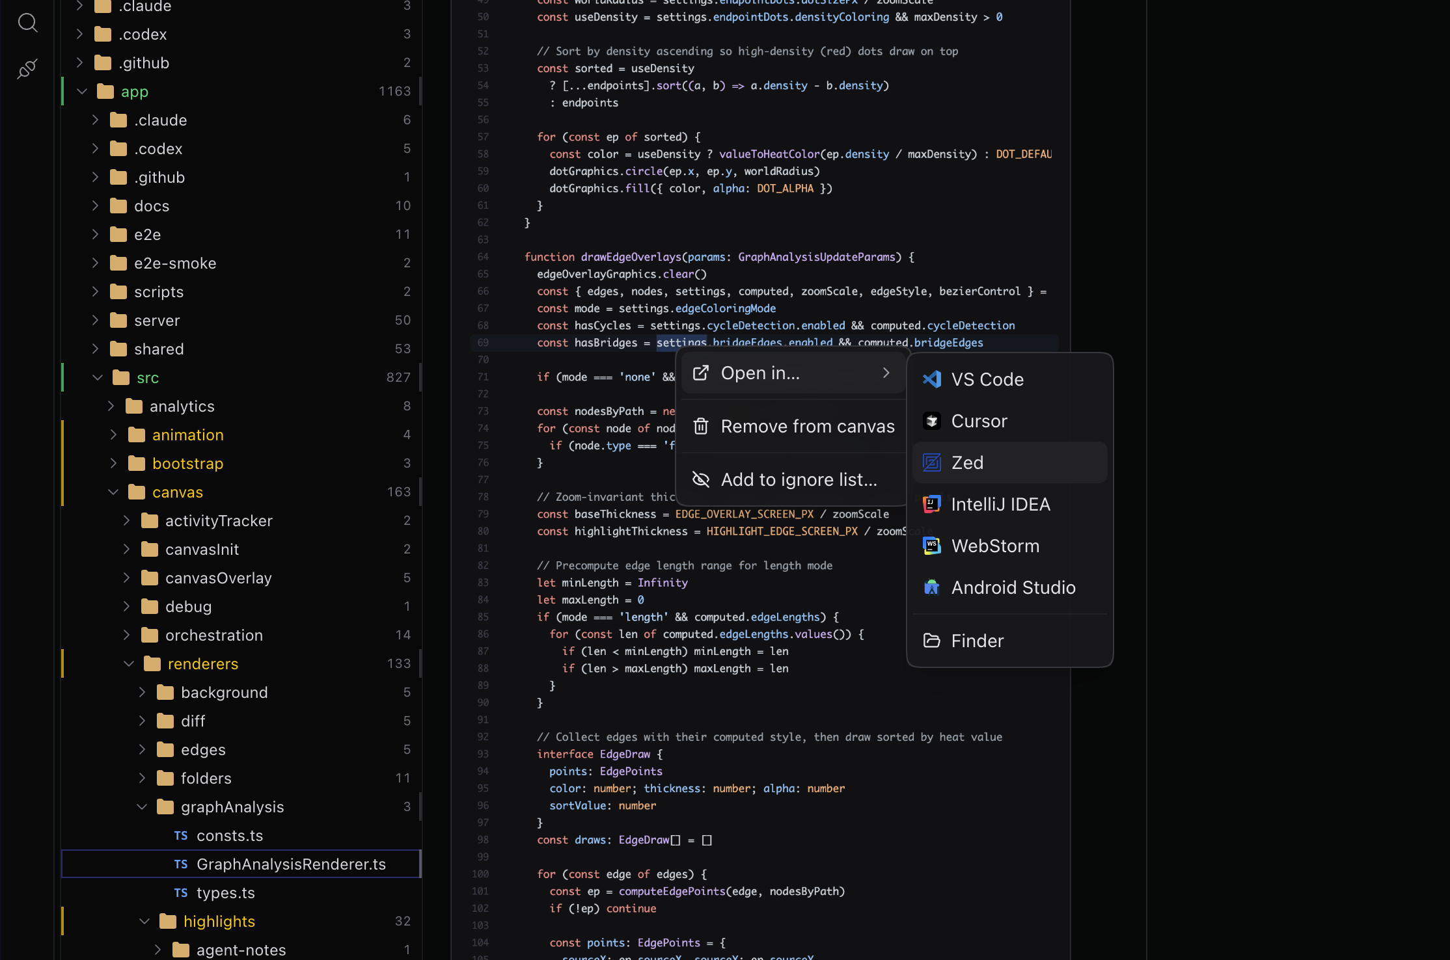Screen dimensions: 1450x960
Task: Choose Remove from canvas
Action: point(793,427)
